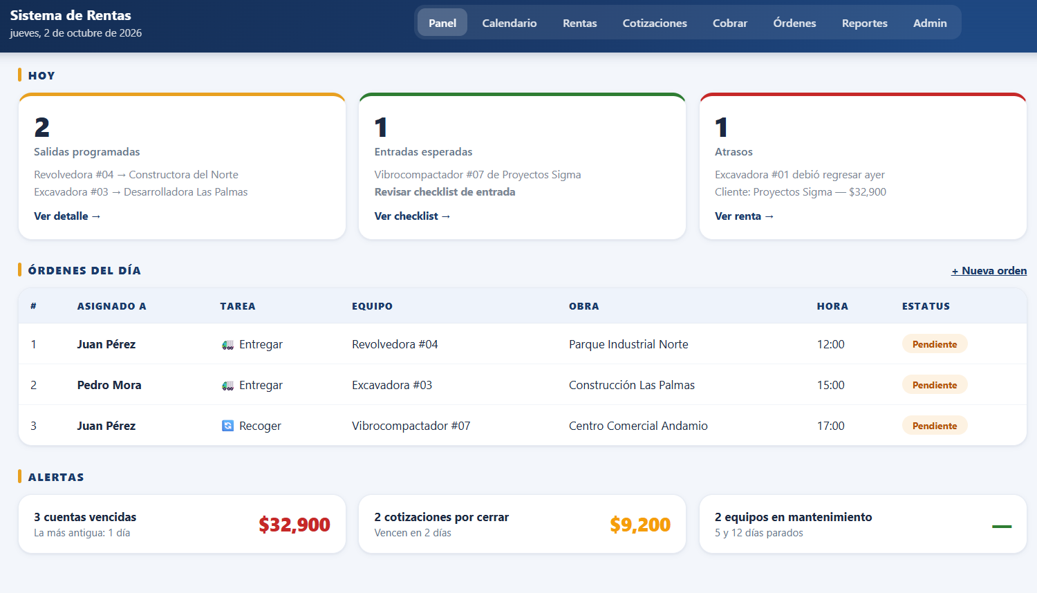
Task: Open the Reportes tab
Action: pos(865,23)
